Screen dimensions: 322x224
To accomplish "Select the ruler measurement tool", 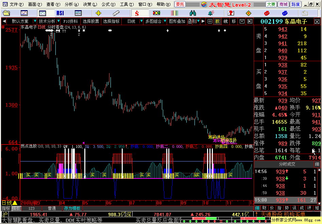I will tap(116, 13).
